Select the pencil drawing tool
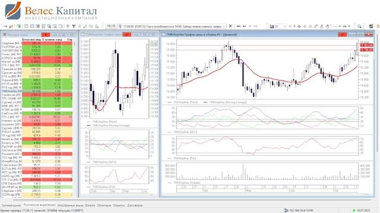380x213 pixels. pyautogui.click(x=316, y=26)
